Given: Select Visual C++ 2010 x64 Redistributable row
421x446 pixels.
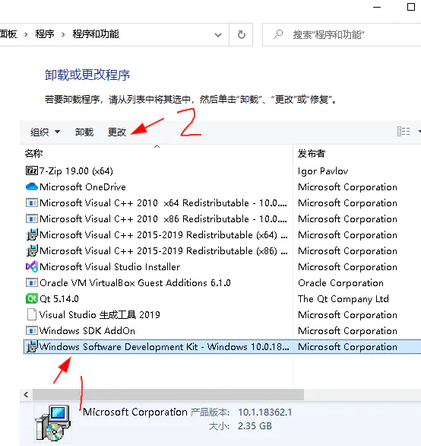Looking at the screenshot, I should tap(223, 202).
